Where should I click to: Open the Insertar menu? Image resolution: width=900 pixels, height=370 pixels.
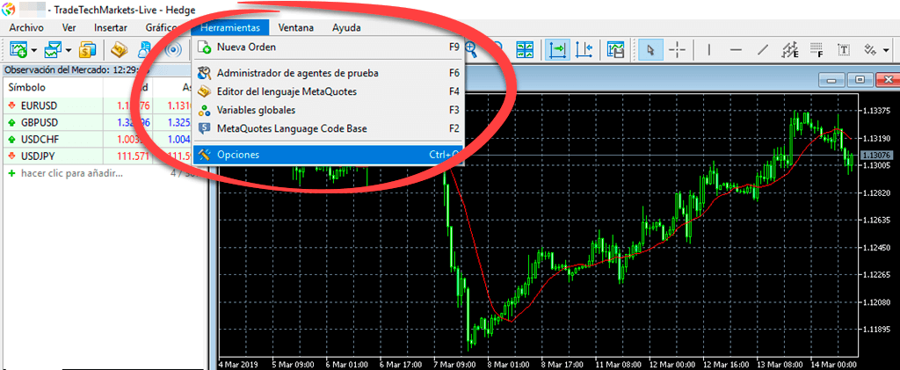coord(111,27)
